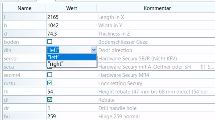
Task: Toggle the boden checkbox
Action: tap(50, 42)
